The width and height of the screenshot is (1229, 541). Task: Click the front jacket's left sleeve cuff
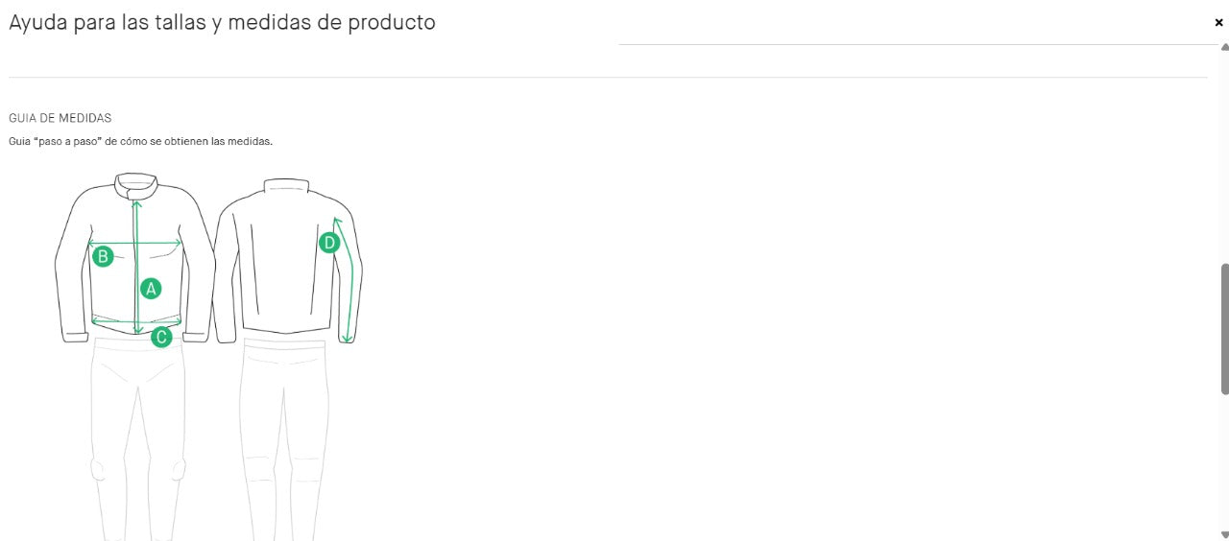click(x=77, y=336)
